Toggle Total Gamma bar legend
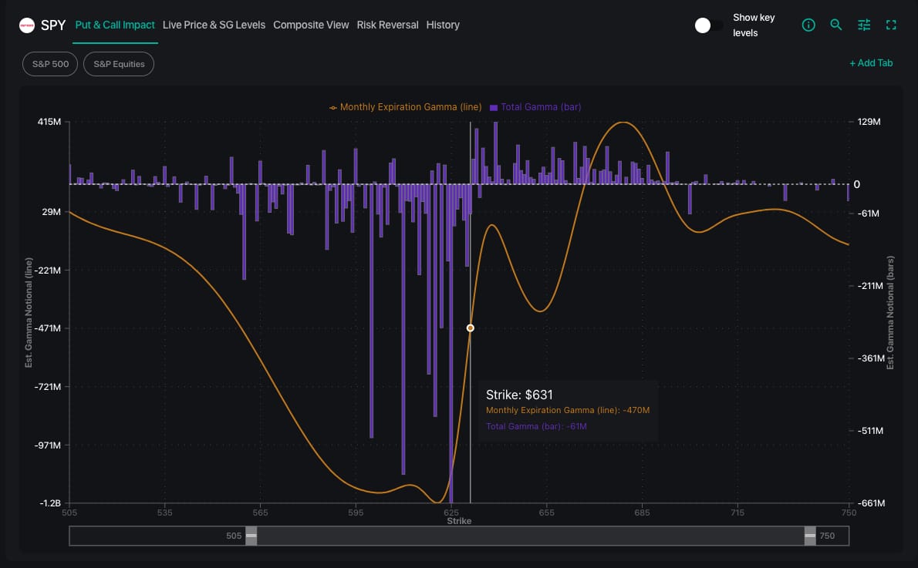918x568 pixels. [535, 107]
